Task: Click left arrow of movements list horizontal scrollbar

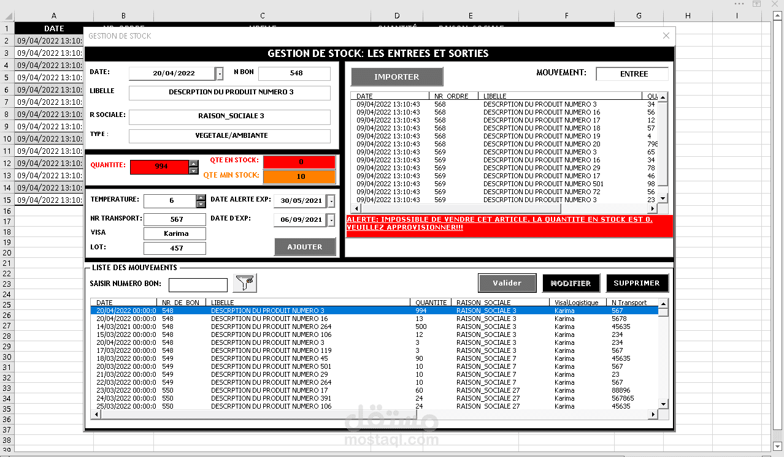Action: pyautogui.click(x=95, y=415)
